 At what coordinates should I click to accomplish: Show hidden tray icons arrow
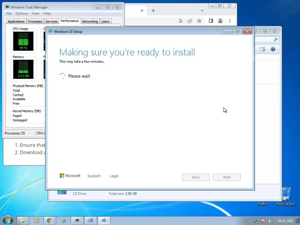coord(249,221)
